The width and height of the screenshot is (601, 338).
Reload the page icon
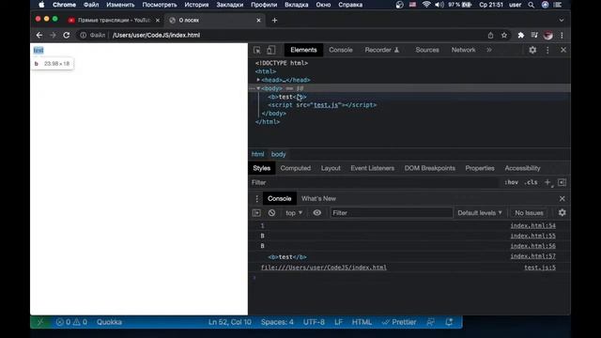click(x=67, y=36)
